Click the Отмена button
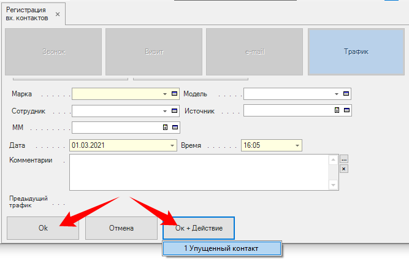 point(121,228)
